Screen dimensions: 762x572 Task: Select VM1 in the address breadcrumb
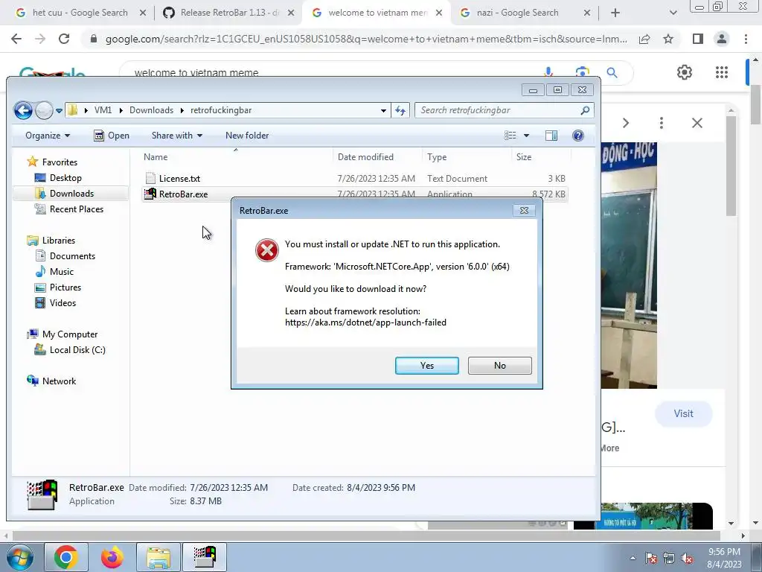coord(103,110)
